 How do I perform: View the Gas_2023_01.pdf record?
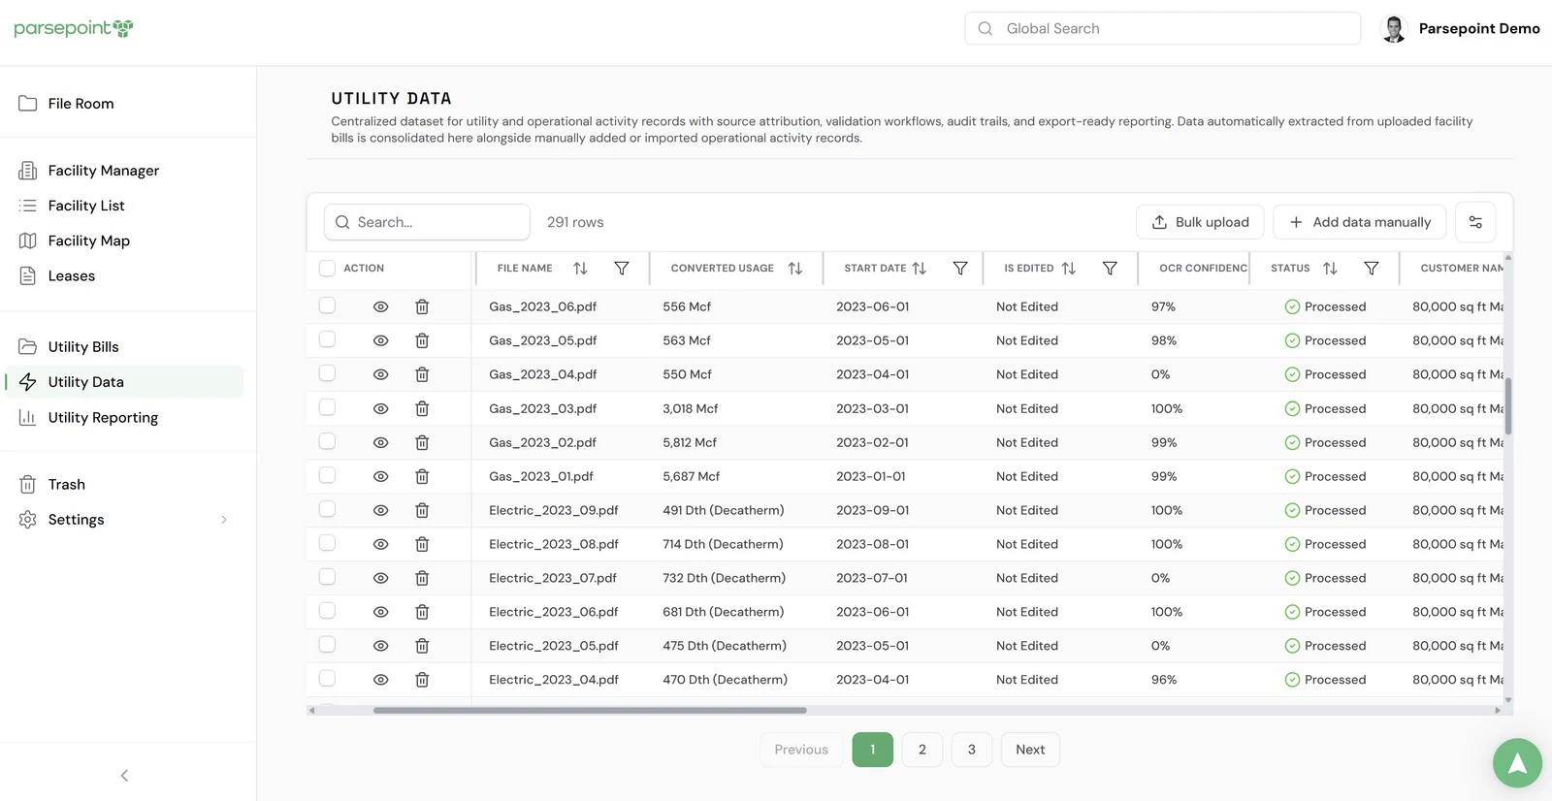(380, 476)
